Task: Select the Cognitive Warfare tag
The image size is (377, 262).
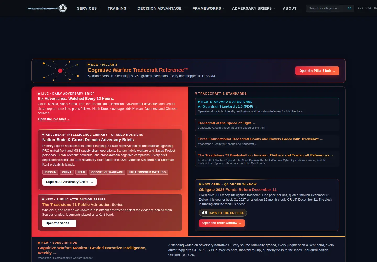Action: tap(107, 172)
